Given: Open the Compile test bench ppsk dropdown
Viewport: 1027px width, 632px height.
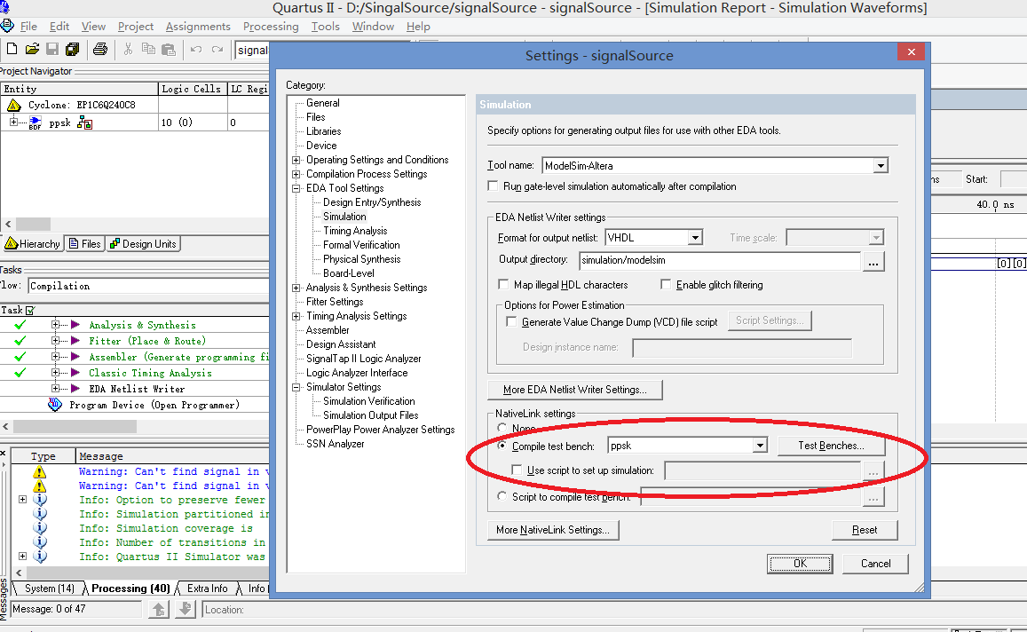Looking at the screenshot, I should 759,446.
